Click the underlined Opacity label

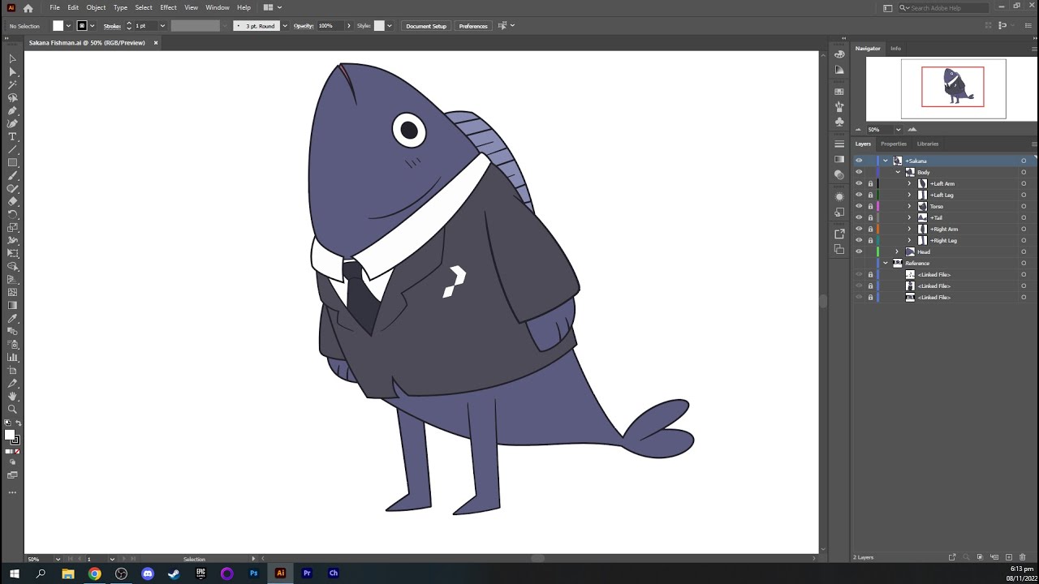pos(304,26)
